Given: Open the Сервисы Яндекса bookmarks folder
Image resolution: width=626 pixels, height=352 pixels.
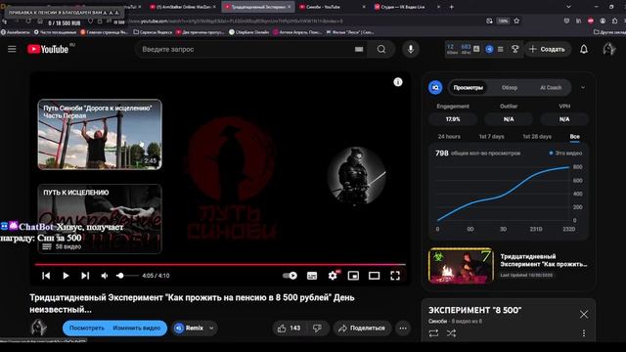Looking at the screenshot, I should [153, 32].
